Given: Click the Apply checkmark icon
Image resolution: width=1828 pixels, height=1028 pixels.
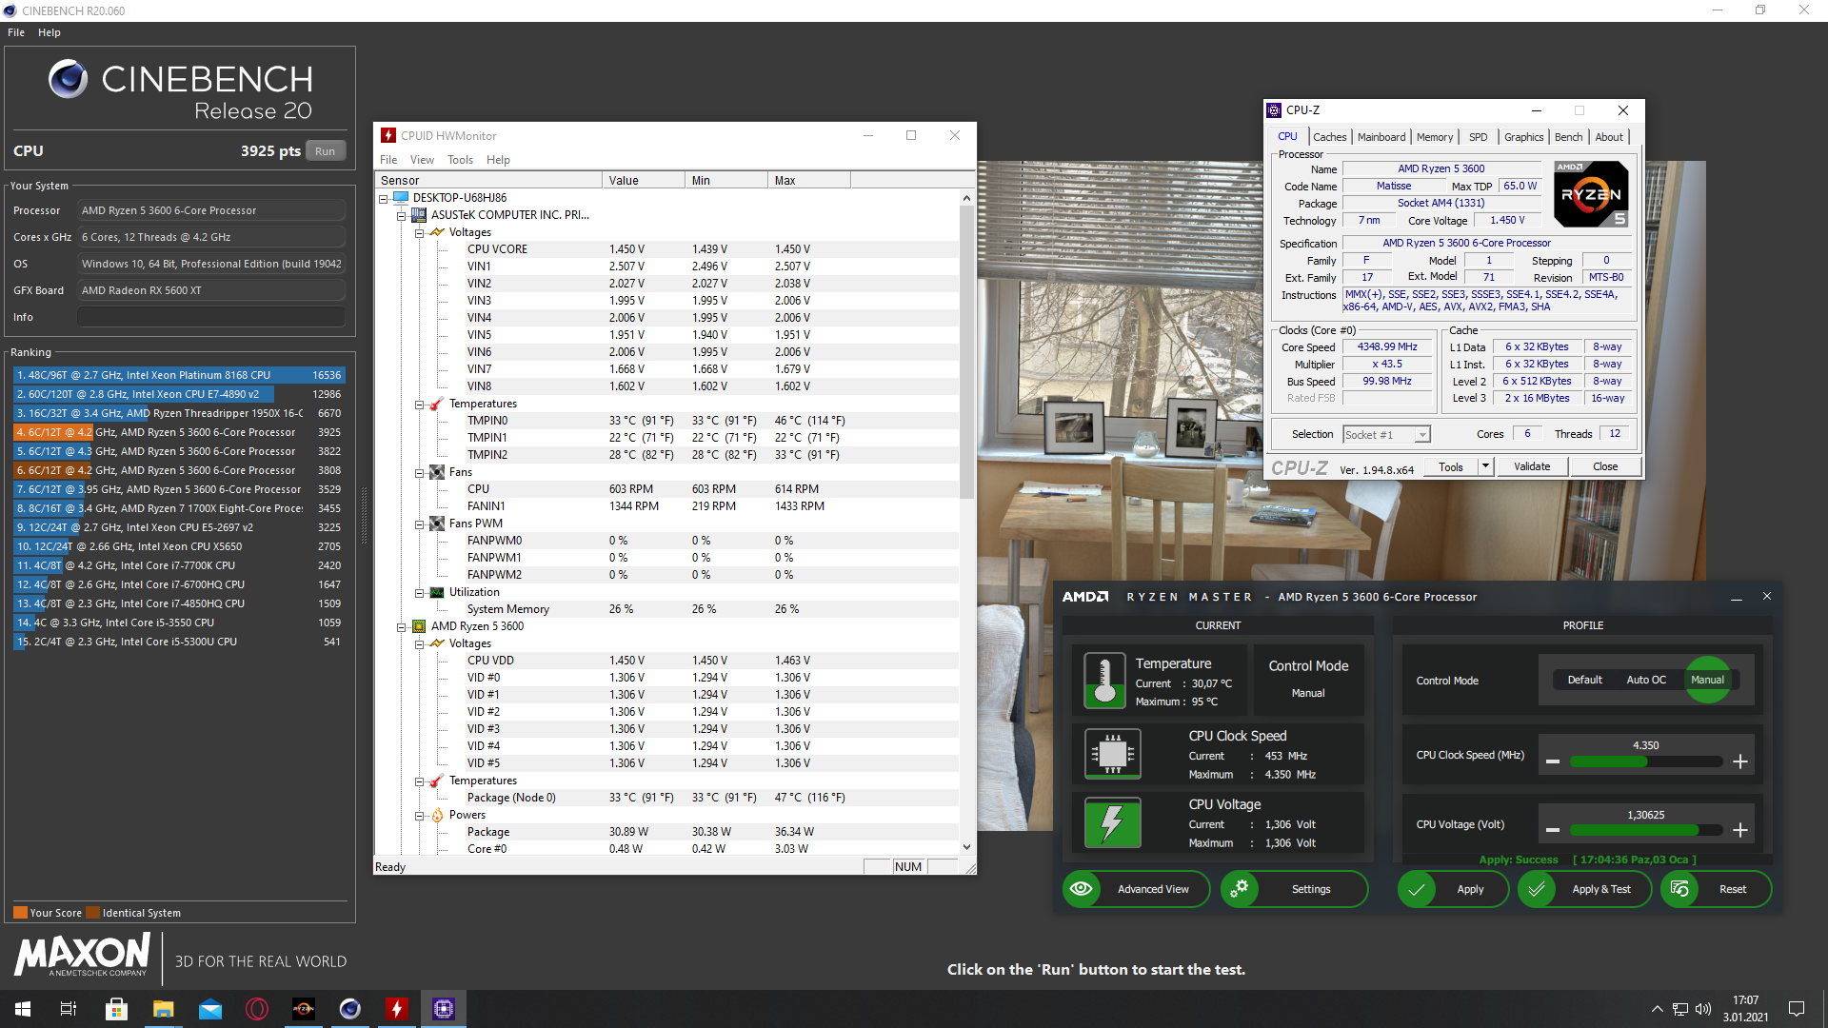Looking at the screenshot, I should tap(1417, 889).
